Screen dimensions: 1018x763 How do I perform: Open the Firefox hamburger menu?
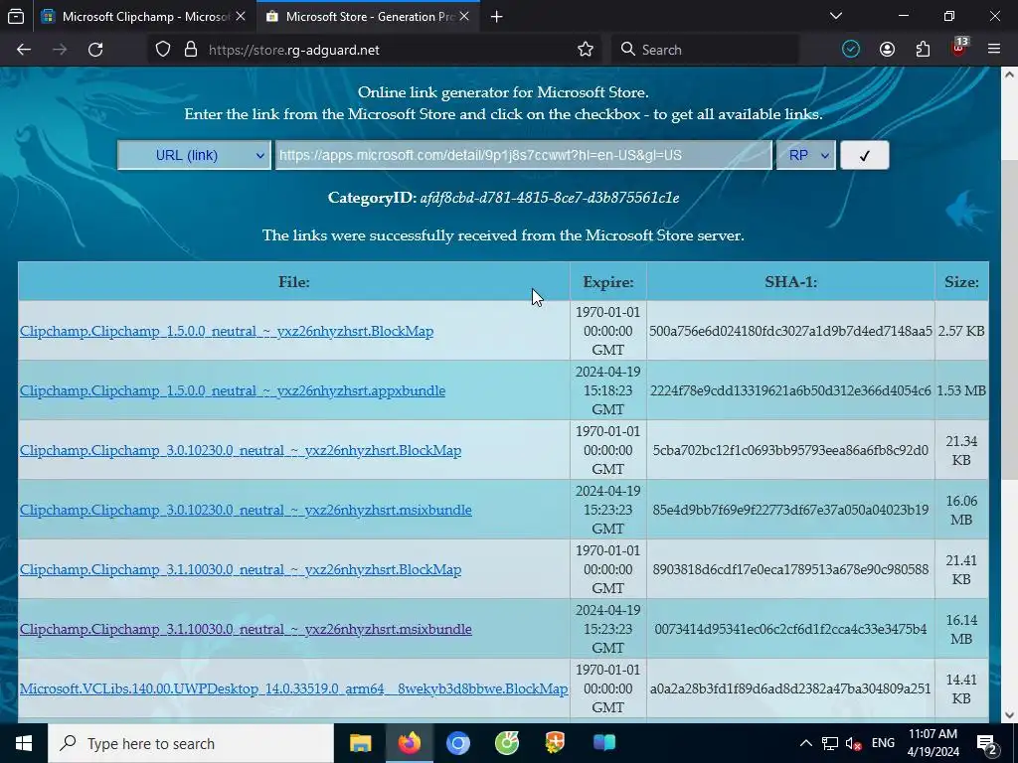coord(994,50)
